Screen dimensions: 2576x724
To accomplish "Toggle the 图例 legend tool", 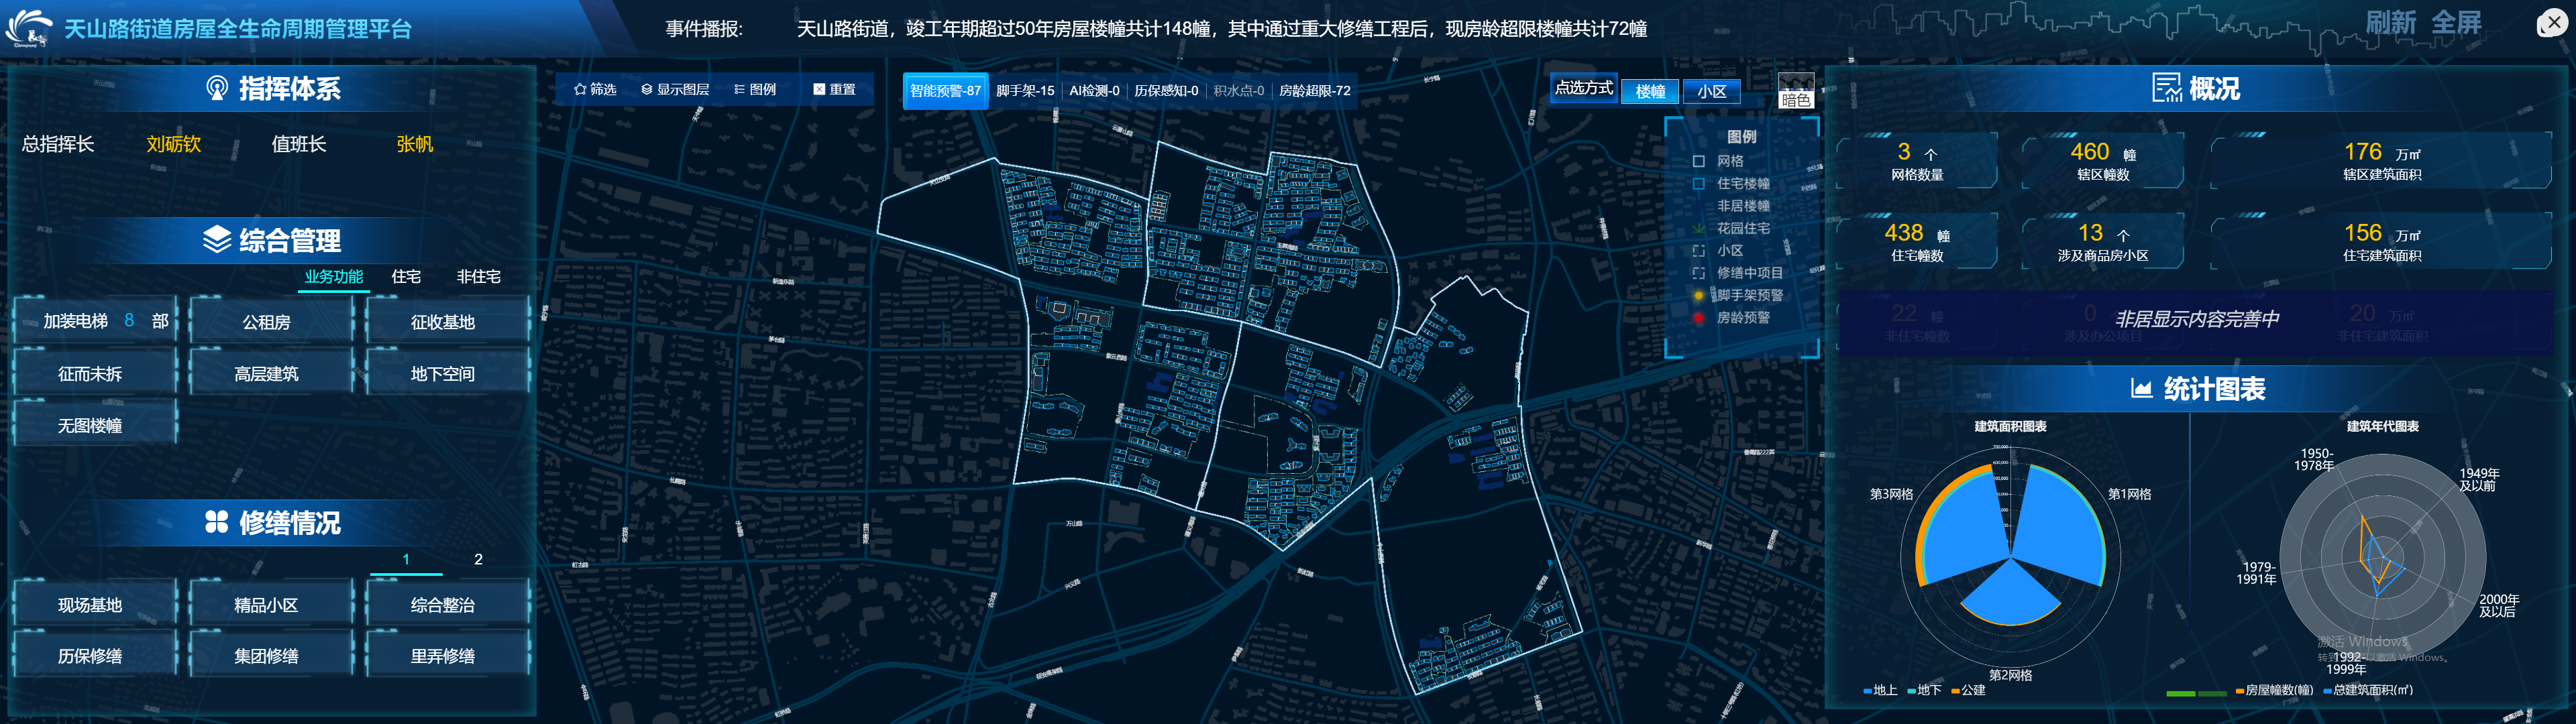I will 755,89.
